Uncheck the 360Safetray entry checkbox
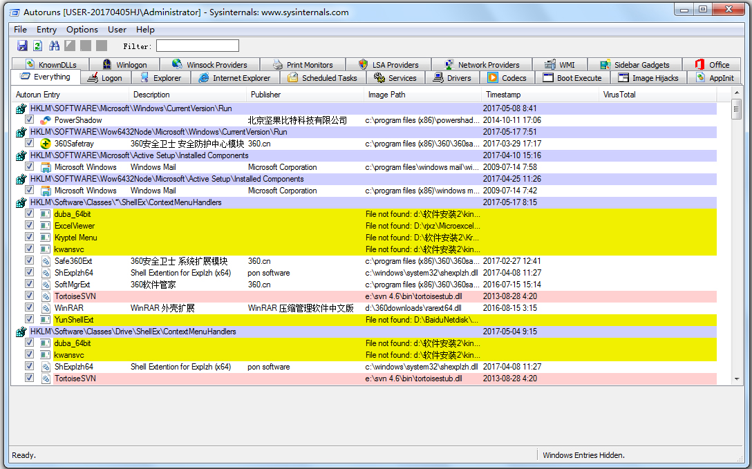 [29, 143]
